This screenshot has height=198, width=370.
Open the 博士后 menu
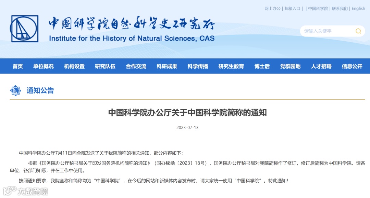click(x=262, y=66)
